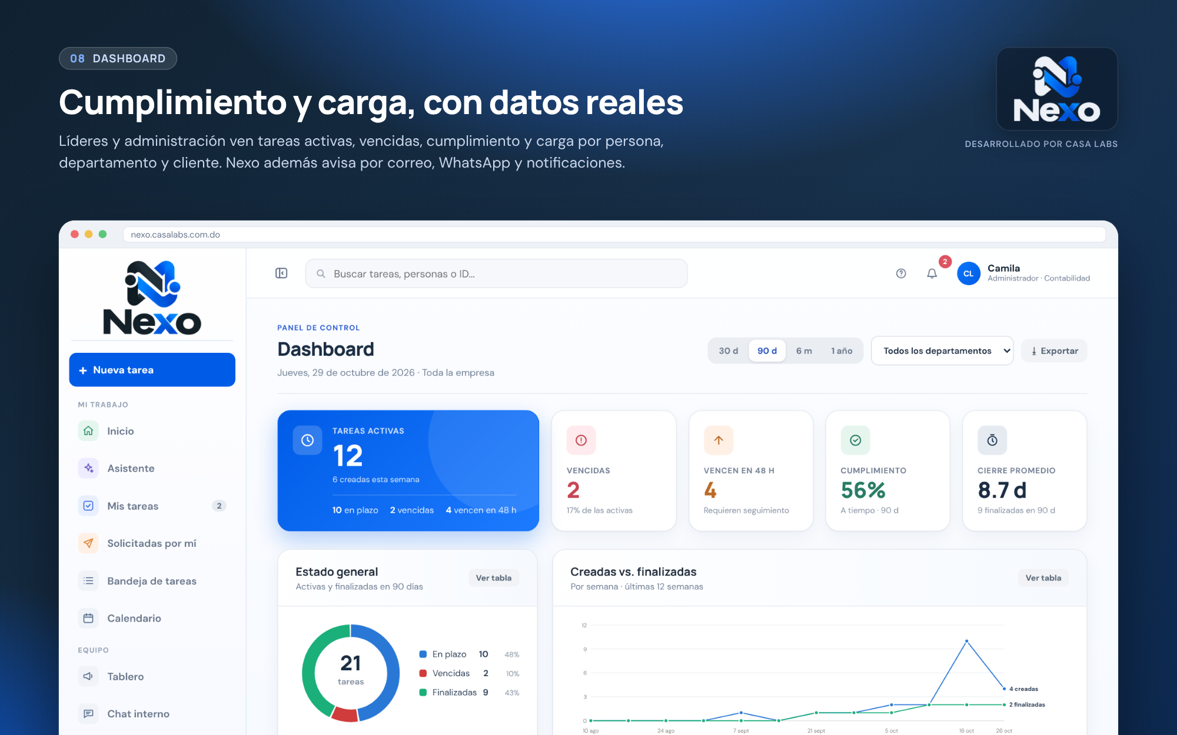Click Ver tabla in Creadas vs. finalizadas
Viewport: 1177px width, 735px height.
(x=1043, y=578)
